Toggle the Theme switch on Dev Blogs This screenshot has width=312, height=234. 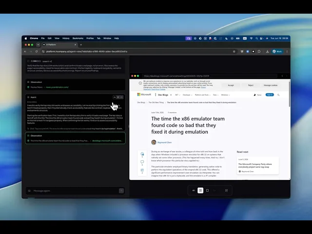pos(257,95)
